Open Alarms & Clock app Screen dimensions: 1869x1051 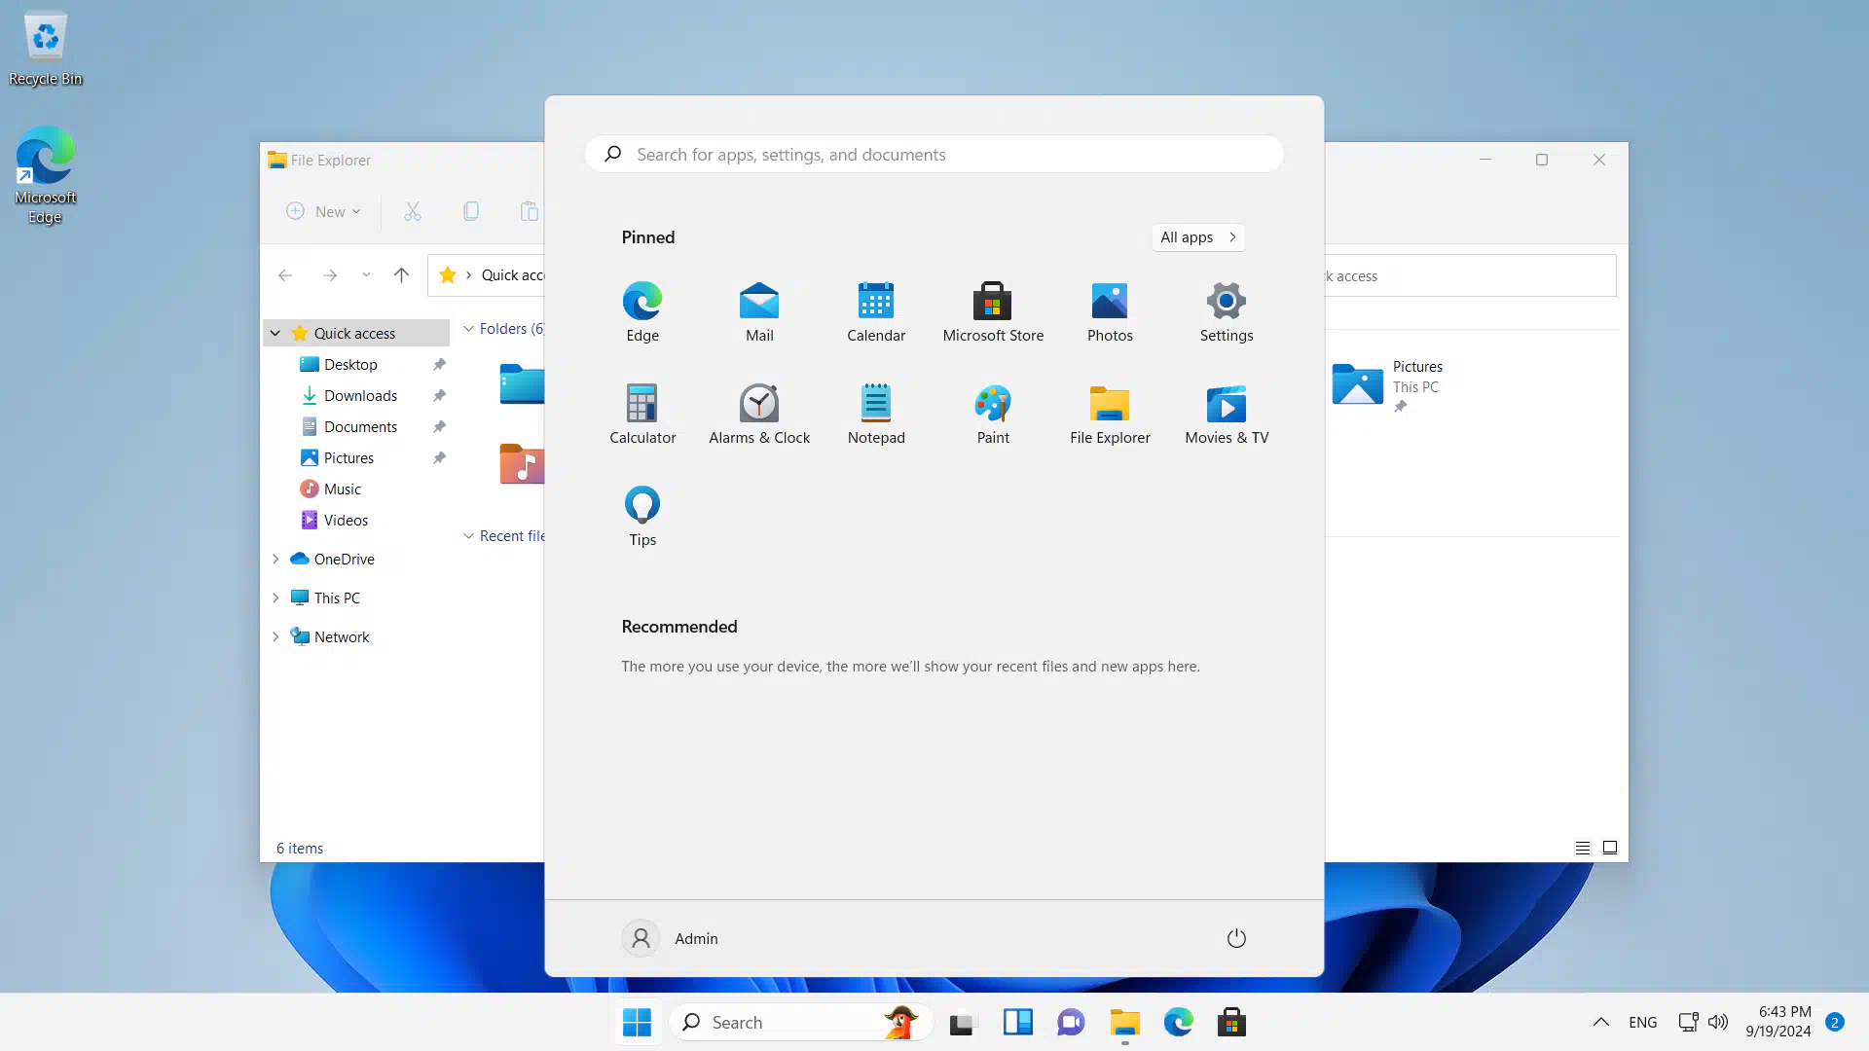coord(759,415)
